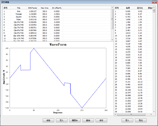Screen dimensions: 158x126
Task: Click percentage cell 7.01
Action: (x=140, y=60)
